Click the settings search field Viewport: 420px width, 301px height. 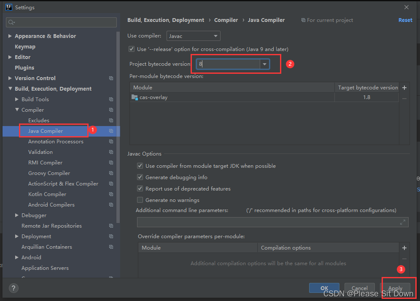(x=61, y=22)
